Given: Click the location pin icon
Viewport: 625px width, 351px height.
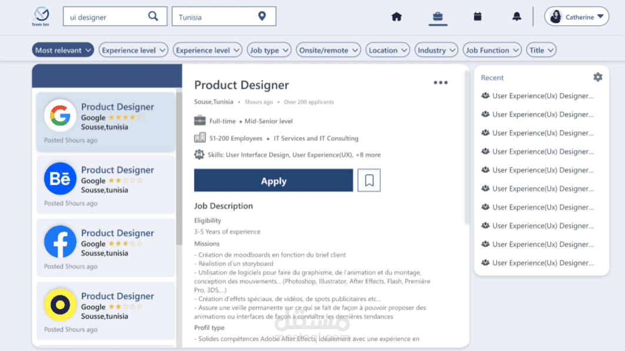Looking at the screenshot, I should click(262, 16).
